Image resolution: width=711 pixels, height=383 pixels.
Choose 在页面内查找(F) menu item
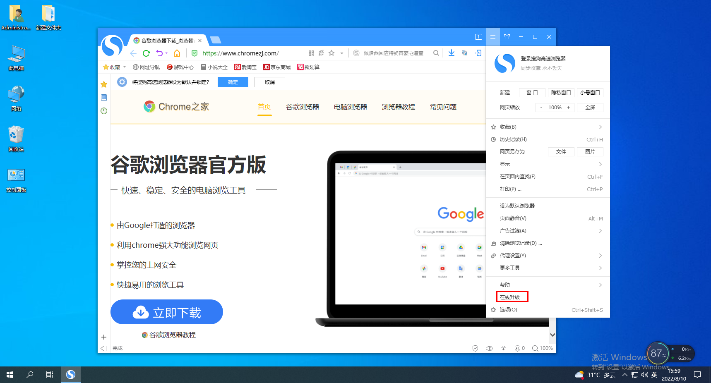pyautogui.click(x=548, y=177)
